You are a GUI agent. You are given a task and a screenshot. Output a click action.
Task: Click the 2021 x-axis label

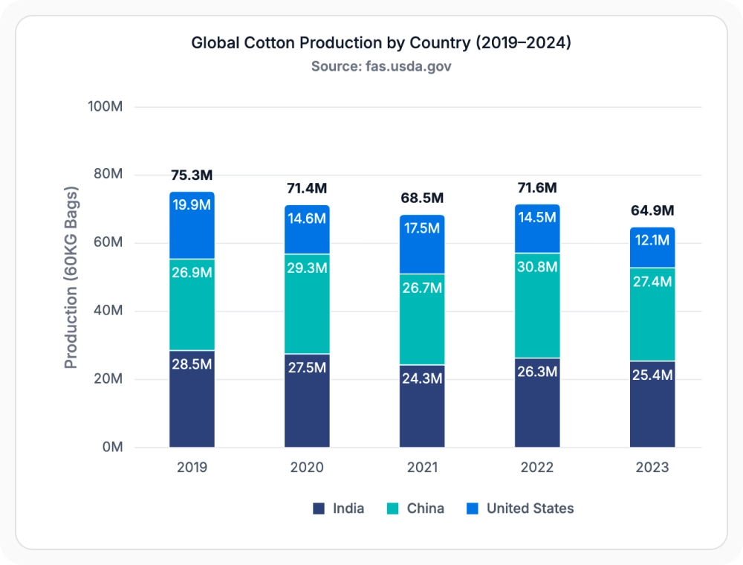422,468
